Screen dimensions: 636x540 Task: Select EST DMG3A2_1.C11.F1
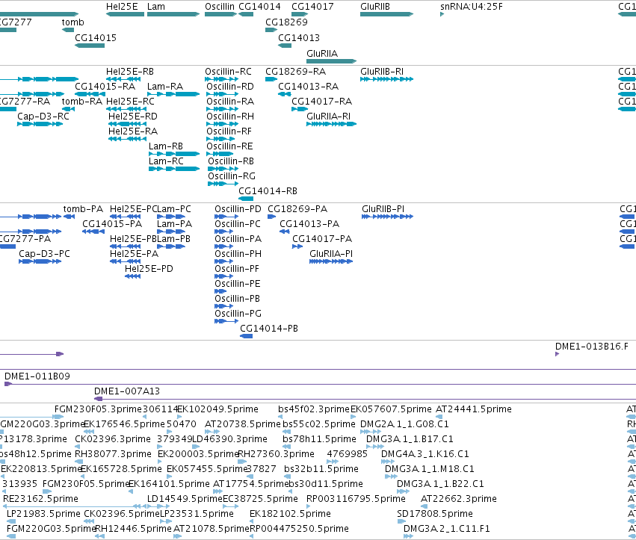(x=409, y=536)
